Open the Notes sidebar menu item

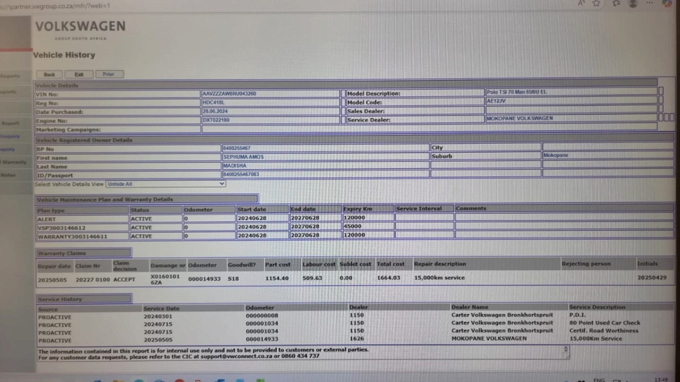pyautogui.click(x=8, y=175)
